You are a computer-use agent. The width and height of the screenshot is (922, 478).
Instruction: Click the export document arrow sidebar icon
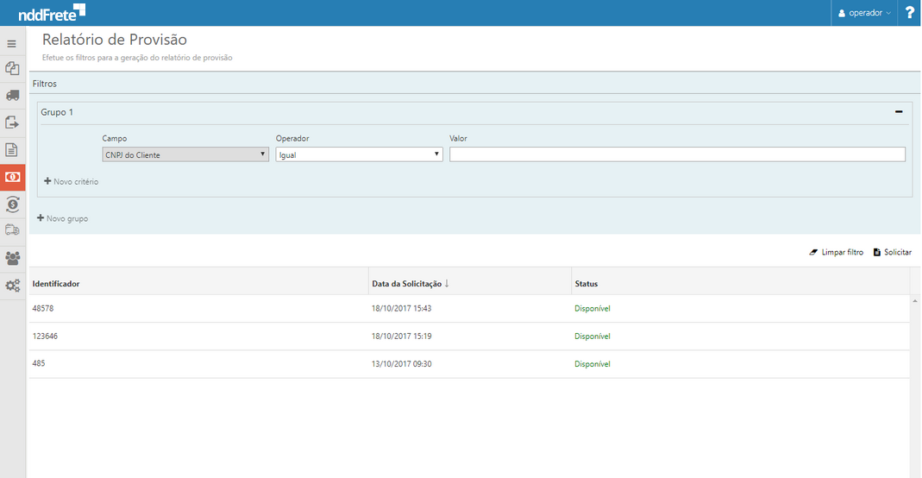pyautogui.click(x=12, y=123)
